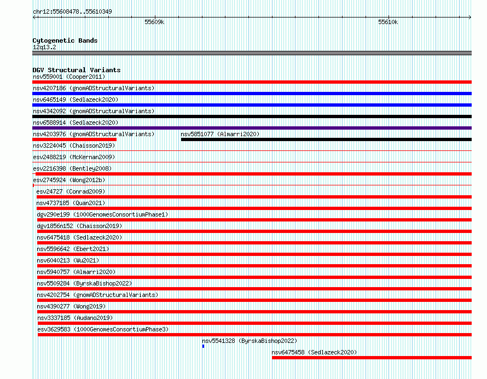Image resolution: width=487 pixels, height=379 pixels.
Task: Select nsv6040213 (Wu2021) label
Action: tap(68, 260)
